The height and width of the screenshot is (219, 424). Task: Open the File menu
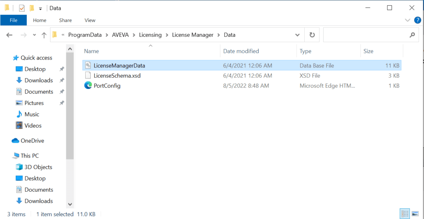tap(13, 20)
